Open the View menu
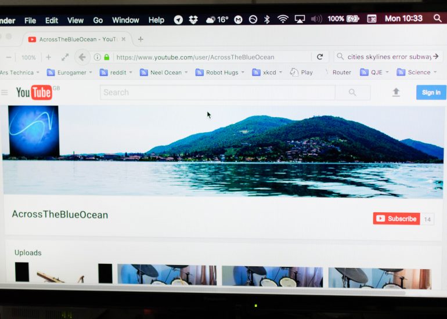The image size is (447, 319). click(x=75, y=20)
